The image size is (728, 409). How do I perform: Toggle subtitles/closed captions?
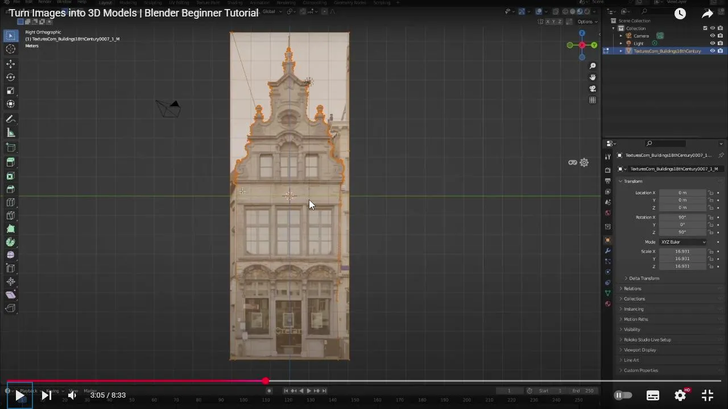653,395
